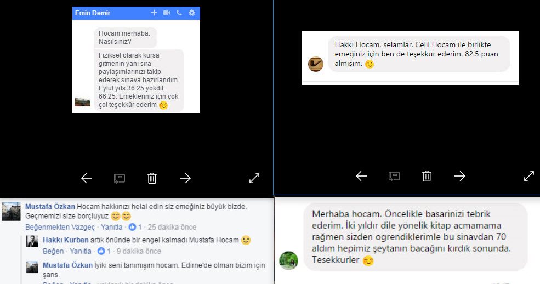Go to next photo in left viewer
Screen dimensions: 540x284
[185, 178]
